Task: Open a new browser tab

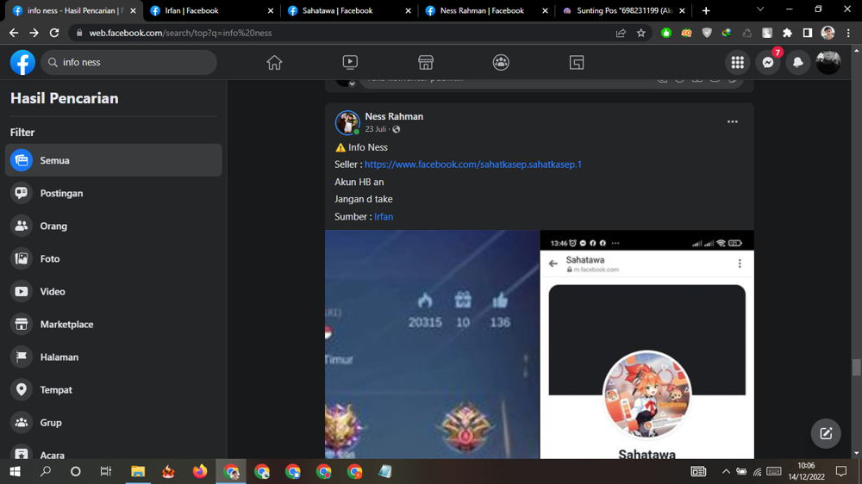Action: click(x=706, y=10)
